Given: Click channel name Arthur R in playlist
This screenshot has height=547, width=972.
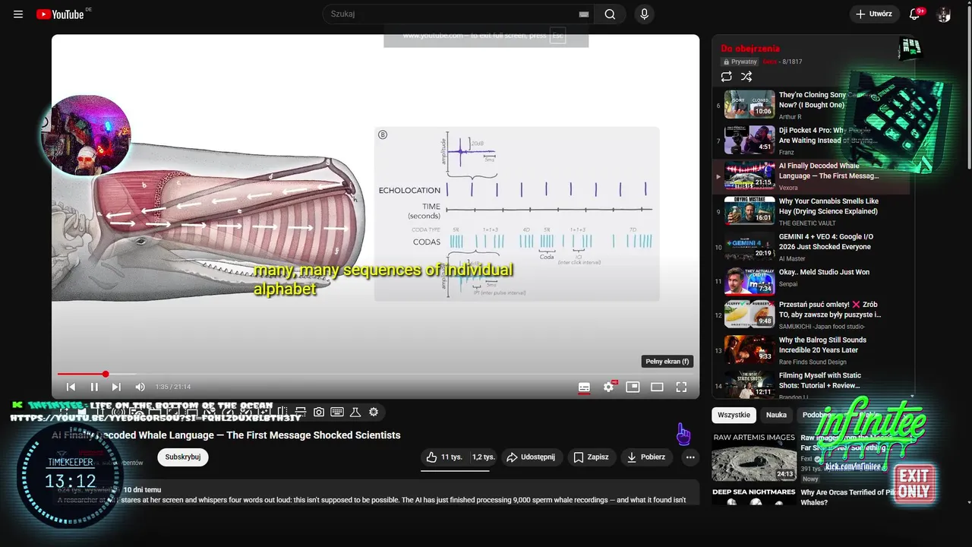Looking at the screenshot, I should point(790,117).
